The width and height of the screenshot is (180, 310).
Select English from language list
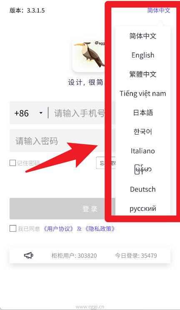142,55
